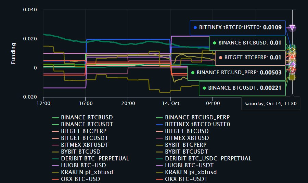
Task: Click the blue dot in BITFINEX tooltip
Action: (195, 28)
